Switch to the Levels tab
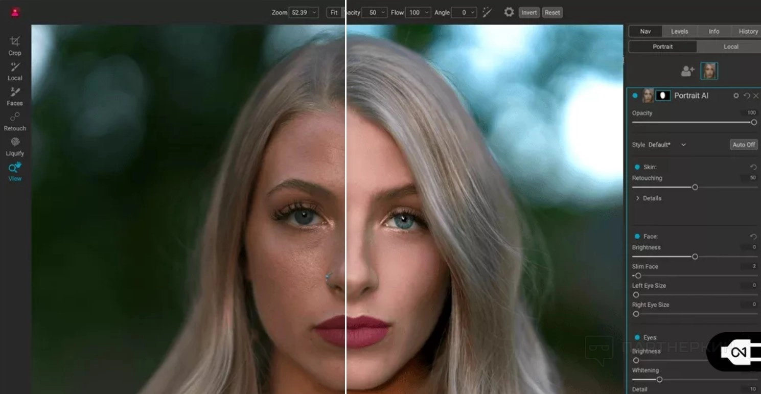Viewport: 761px width, 394px height. 679,31
